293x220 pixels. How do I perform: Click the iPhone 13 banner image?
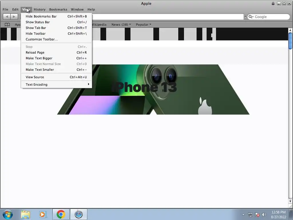[153, 89]
